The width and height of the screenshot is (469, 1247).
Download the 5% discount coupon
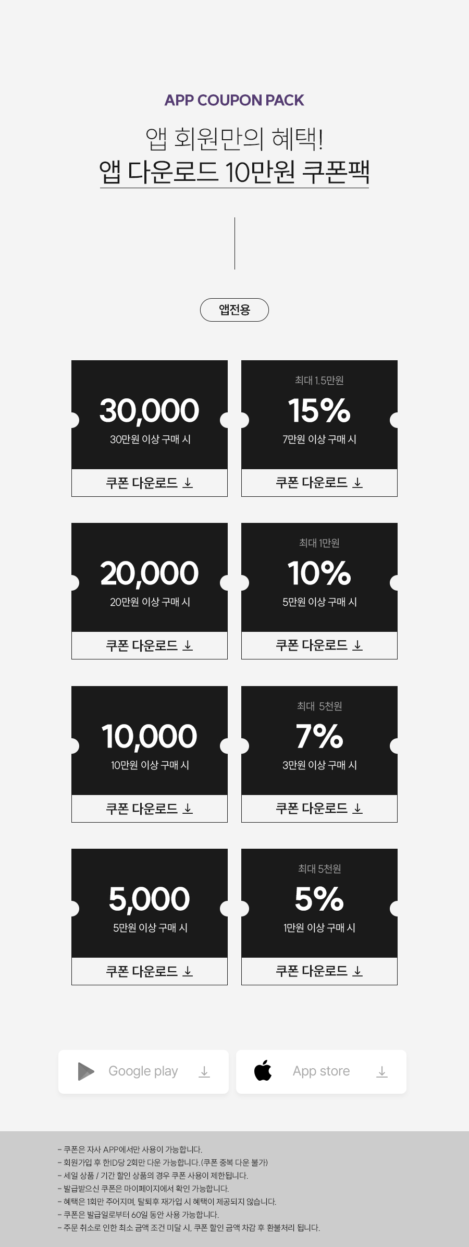coord(319,971)
